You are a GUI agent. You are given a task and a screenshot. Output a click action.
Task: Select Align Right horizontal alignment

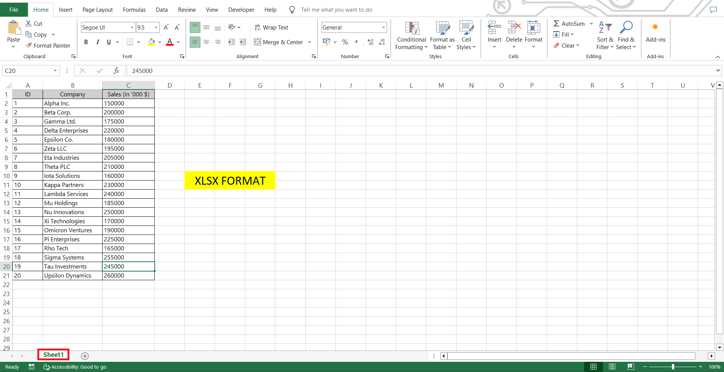218,42
